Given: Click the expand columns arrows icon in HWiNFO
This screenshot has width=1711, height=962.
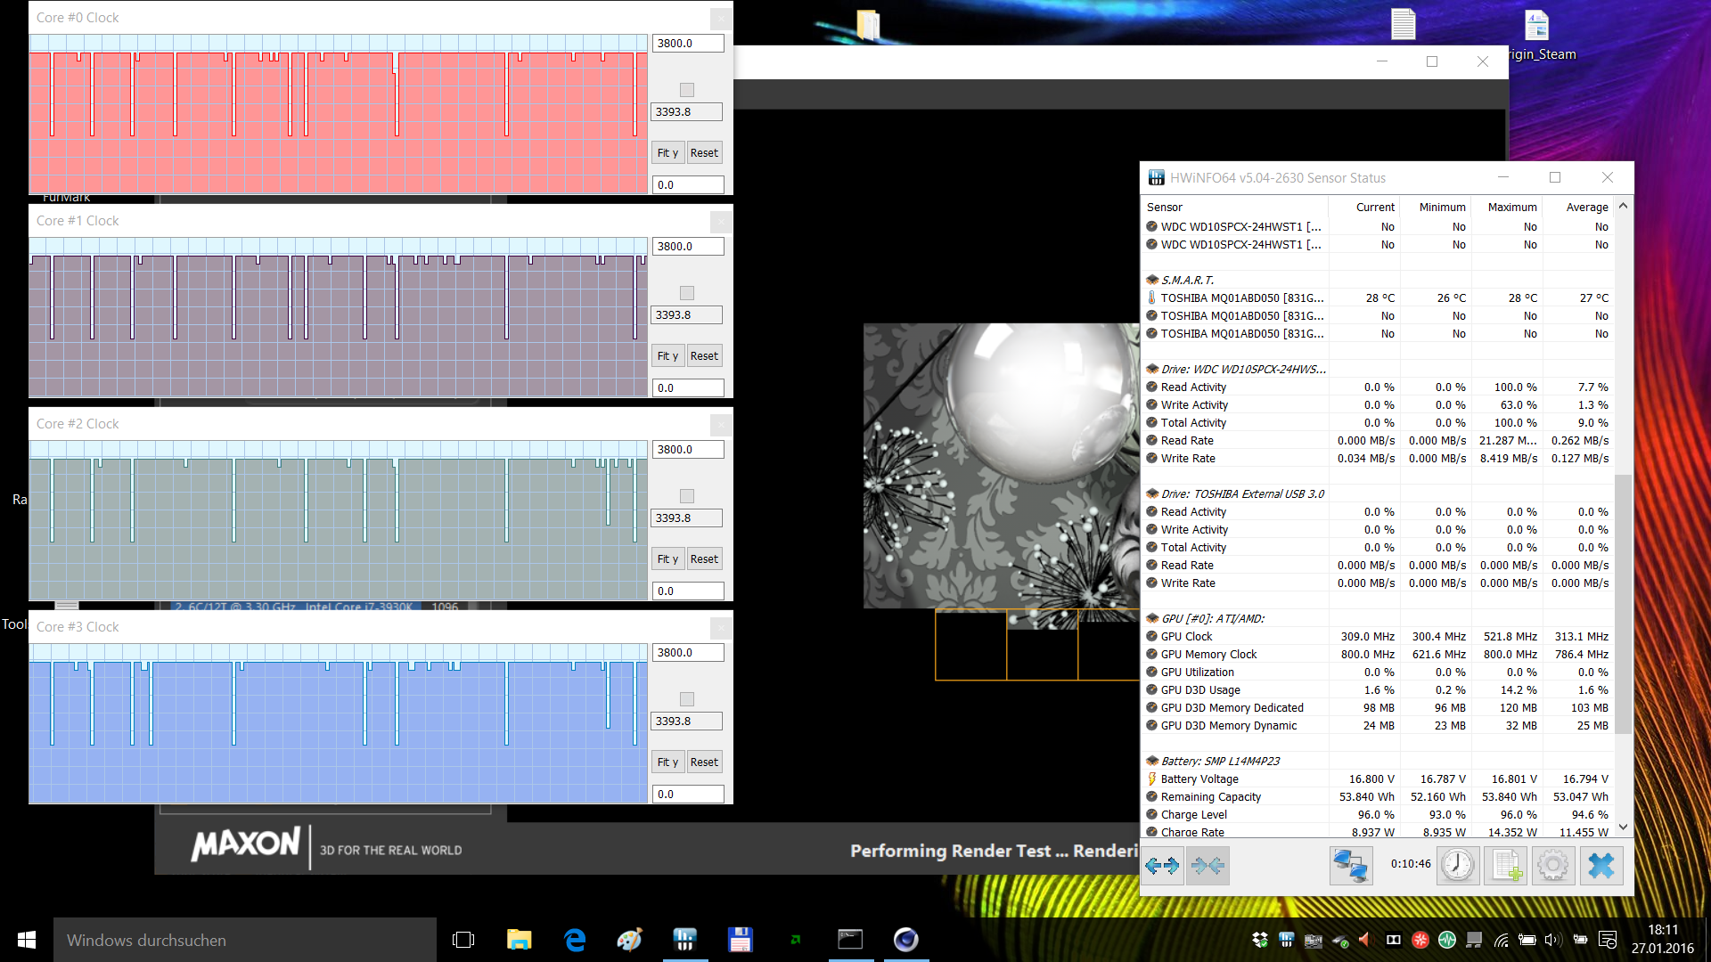Looking at the screenshot, I should [x=1162, y=866].
